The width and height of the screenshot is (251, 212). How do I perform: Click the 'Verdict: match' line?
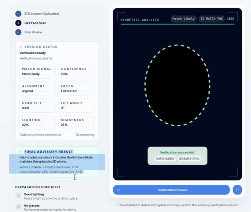49,167
